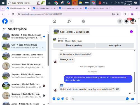Open more actions plus icon in composer
Image resolution: width=140 pixels, height=105 pixels.
[x=54, y=99]
